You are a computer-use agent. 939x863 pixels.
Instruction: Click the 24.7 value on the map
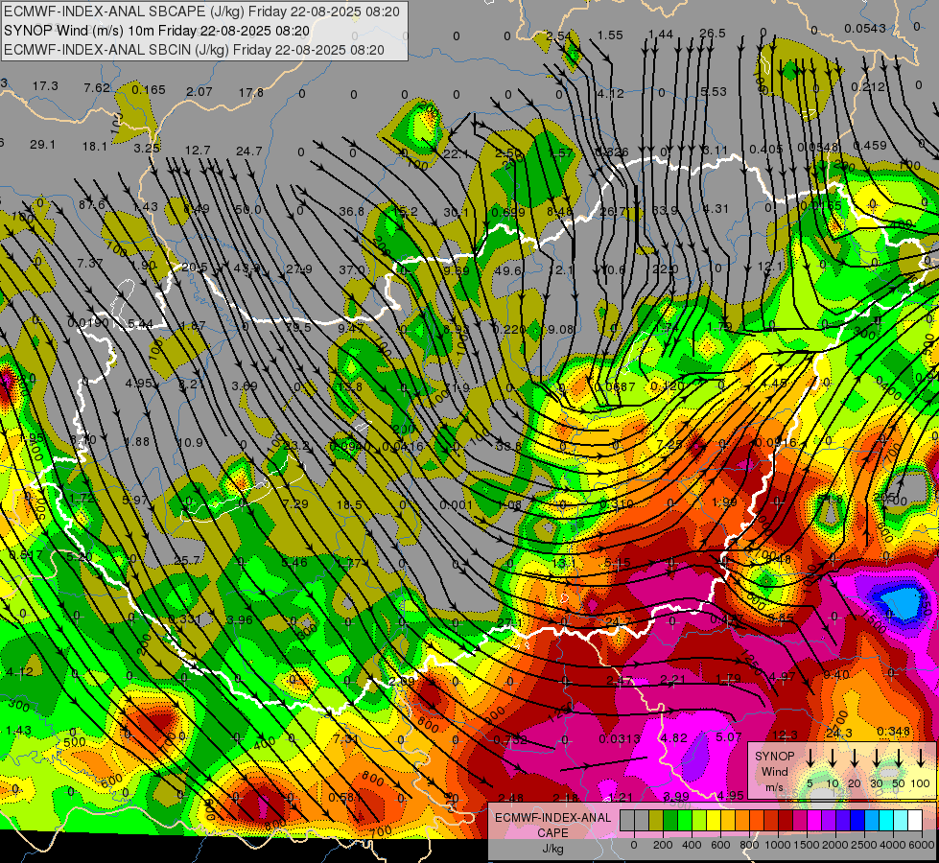[249, 151]
